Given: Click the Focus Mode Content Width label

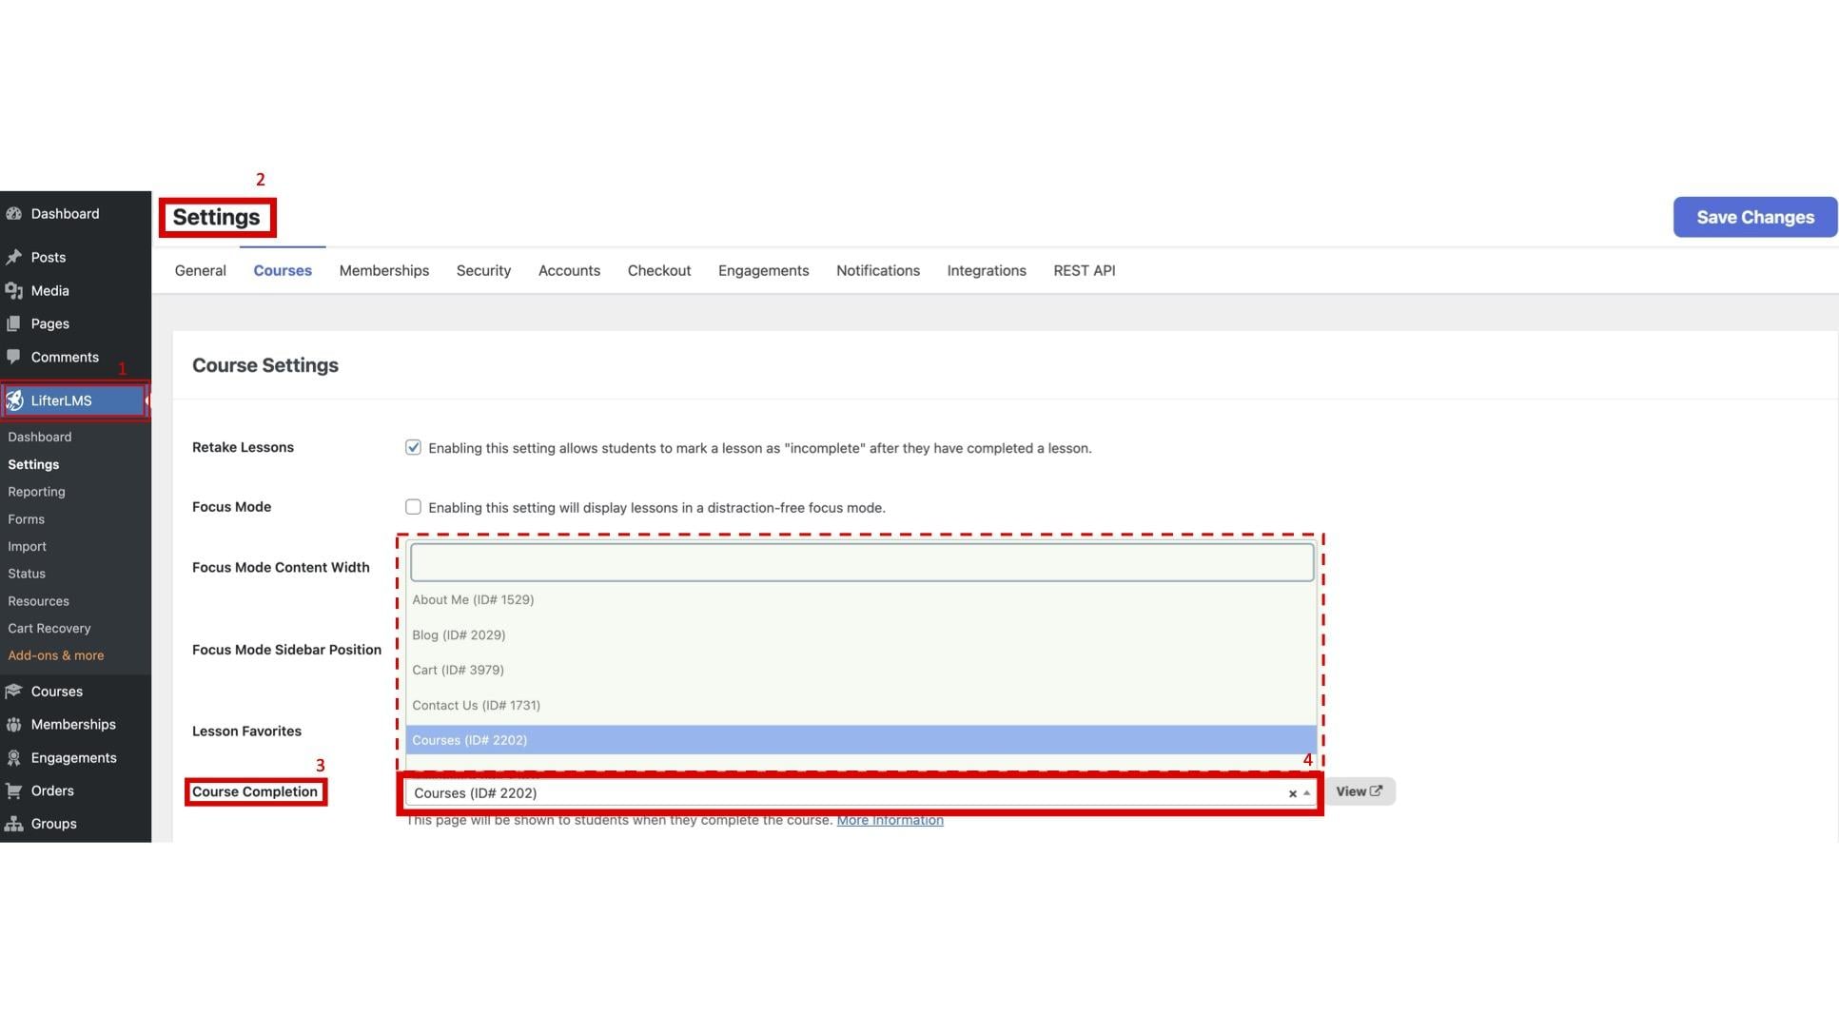Looking at the screenshot, I should click(281, 568).
